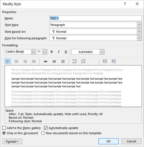144x147 pixels.
Task: Open font name dropdown arrow
Action: pyautogui.click(x=33, y=52)
